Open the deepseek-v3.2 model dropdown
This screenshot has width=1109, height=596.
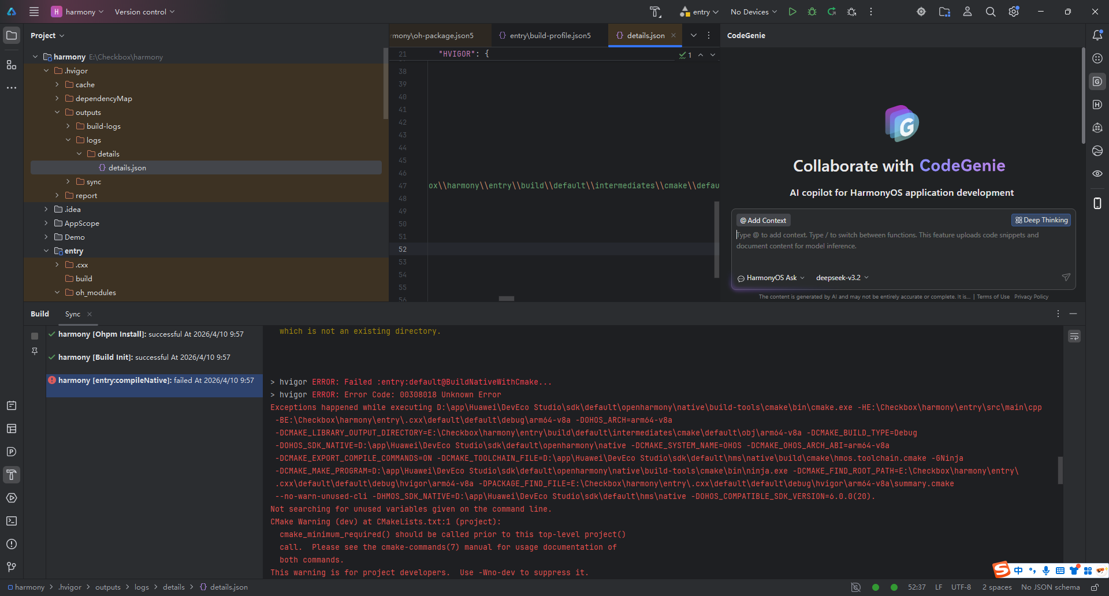pos(842,278)
